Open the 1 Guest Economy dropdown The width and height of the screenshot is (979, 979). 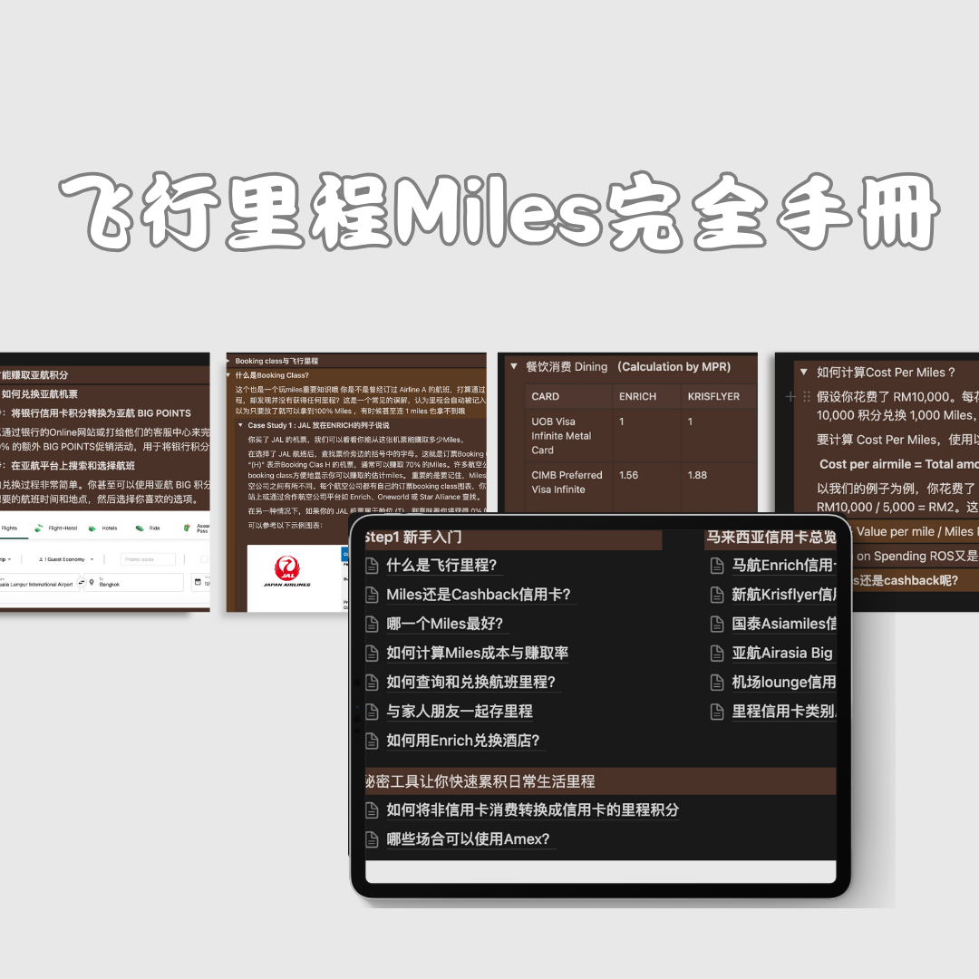[x=66, y=559]
